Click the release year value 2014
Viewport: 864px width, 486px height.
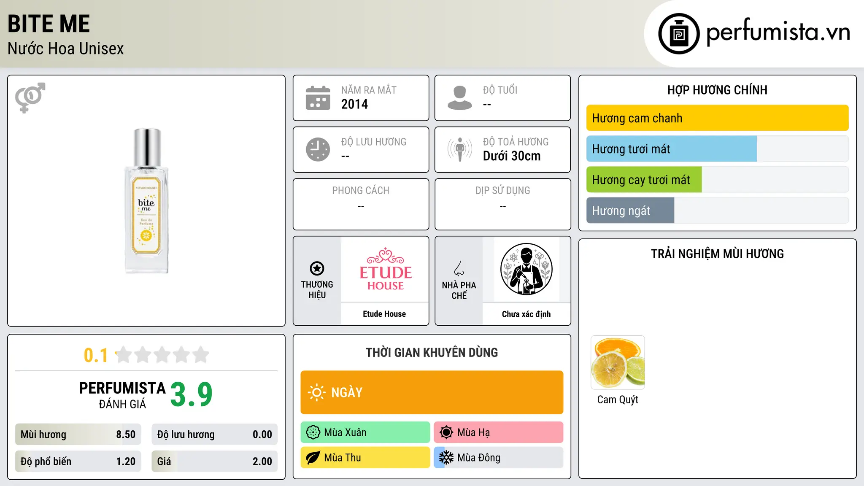tap(354, 104)
